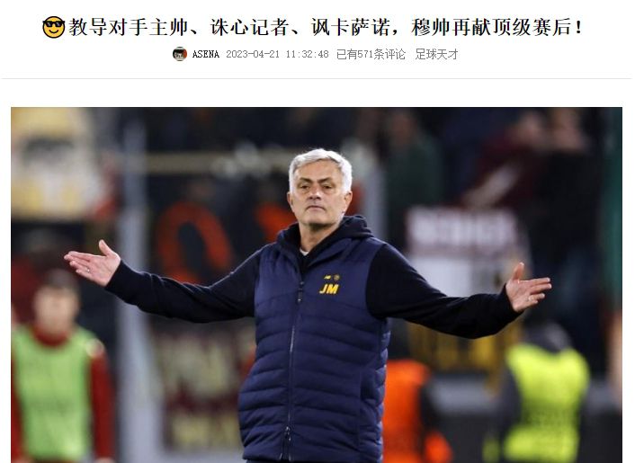Open the 已有571条评论 comments link

[371, 54]
